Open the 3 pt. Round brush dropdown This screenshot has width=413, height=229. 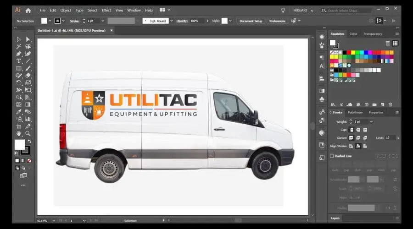pyautogui.click(x=172, y=21)
